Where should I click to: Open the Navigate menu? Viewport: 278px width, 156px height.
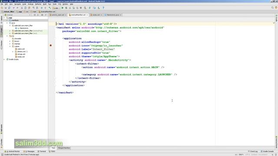click(x=17, y=4)
